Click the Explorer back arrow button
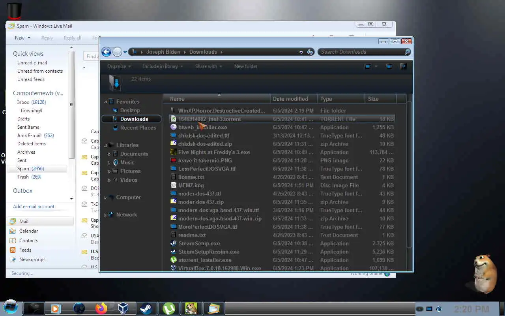This screenshot has height=316, width=505. [106, 52]
